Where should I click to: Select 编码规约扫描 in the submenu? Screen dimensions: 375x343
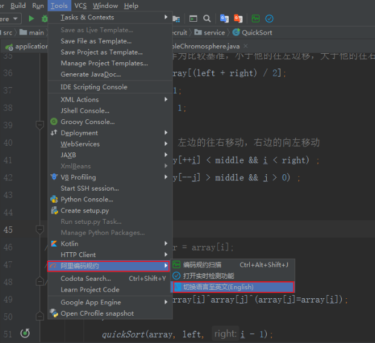pos(232,265)
